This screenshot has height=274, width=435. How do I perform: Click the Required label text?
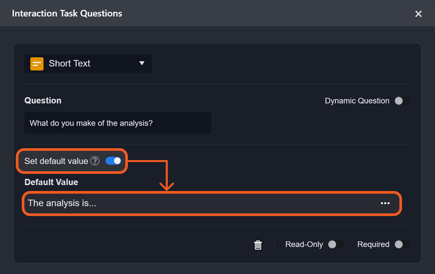[373, 244]
